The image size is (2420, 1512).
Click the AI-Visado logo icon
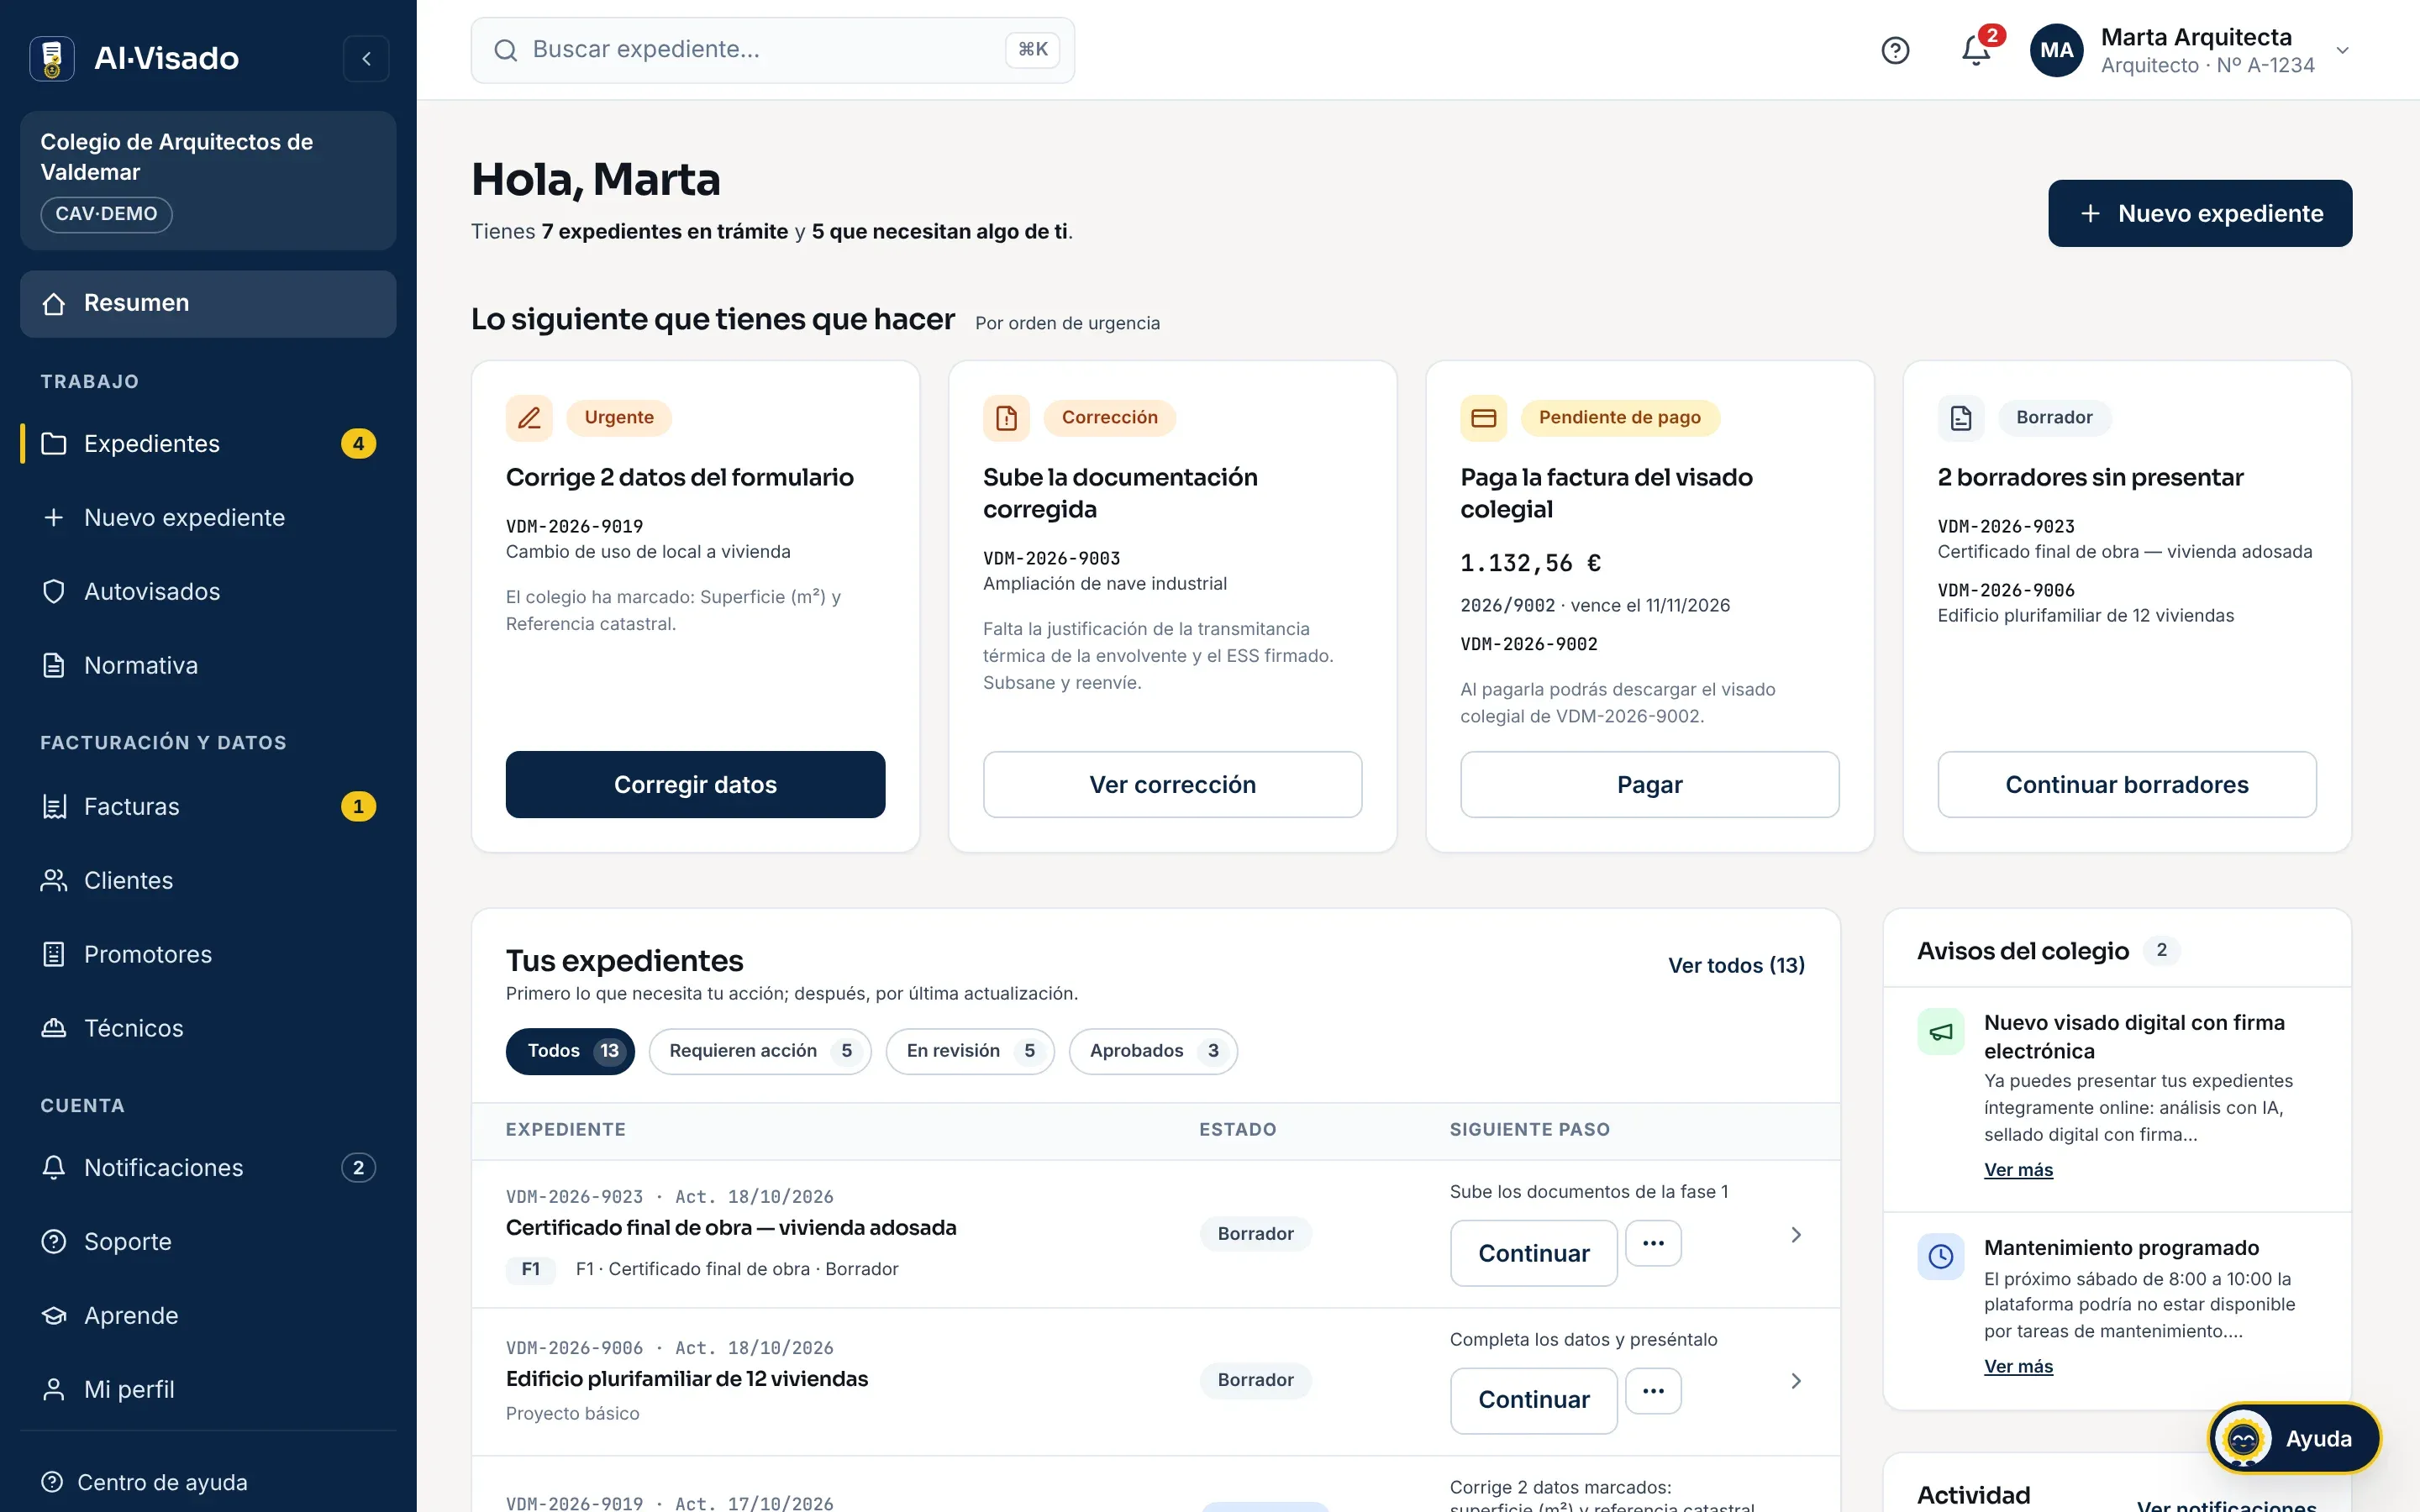52,58
